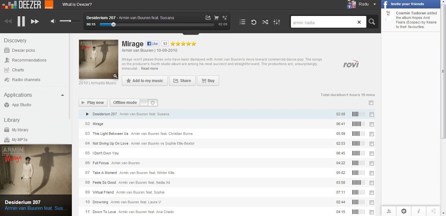Select the checkbox for Feels So Good
The width and height of the screenshot is (446, 216).
pyautogui.click(x=372, y=183)
